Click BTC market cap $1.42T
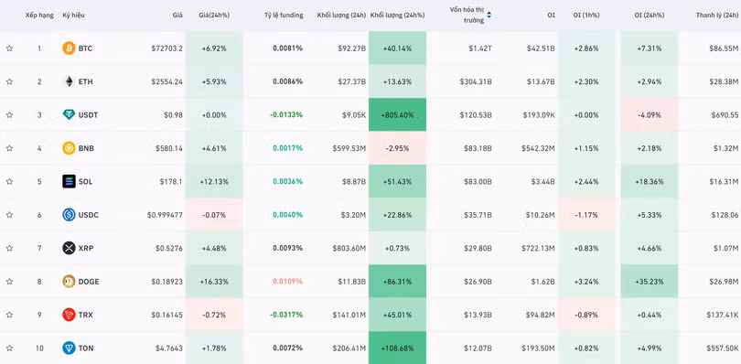 [480, 48]
